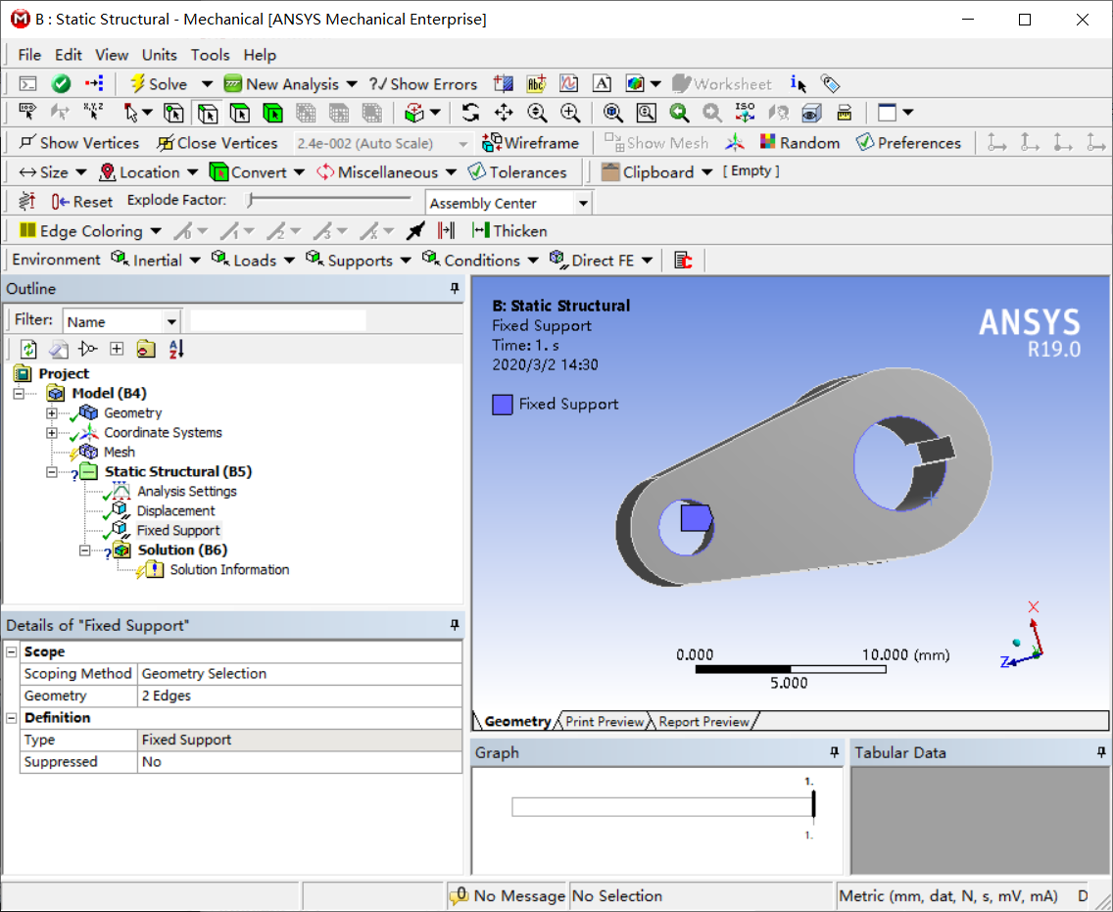Collapse the Scope section in Details
The width and height of the screenshot is (1113, 912).
tap(12, 651)
